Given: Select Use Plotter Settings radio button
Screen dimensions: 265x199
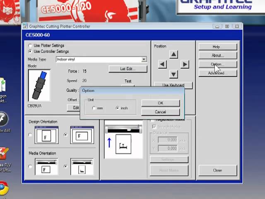Looking at the screenshot, I should point(30,46).
